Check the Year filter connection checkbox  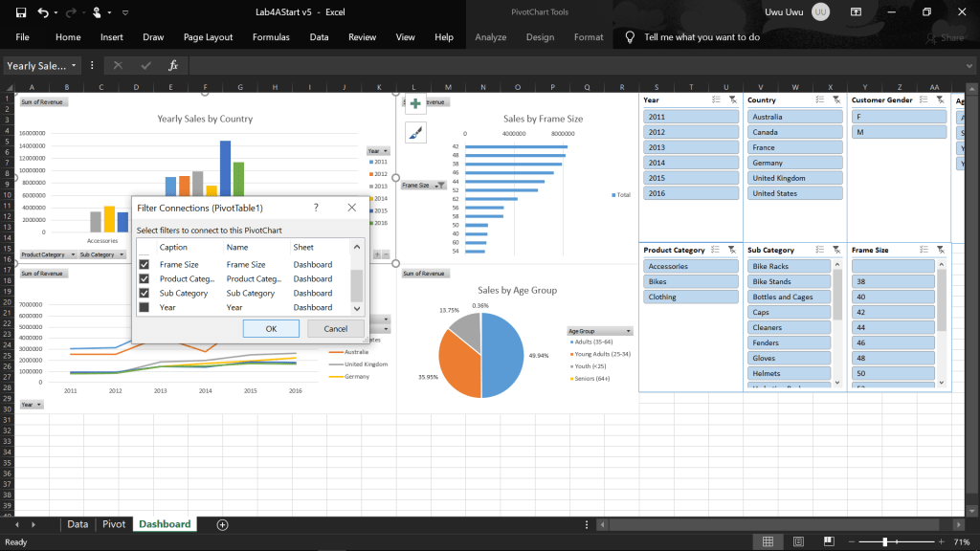click(145, 308)
